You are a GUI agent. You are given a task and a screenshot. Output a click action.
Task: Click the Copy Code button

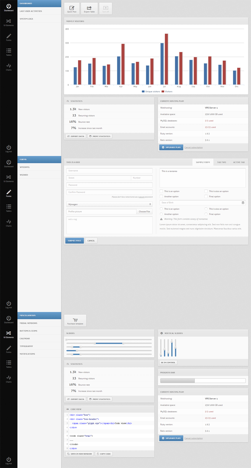tap(104, 454)
